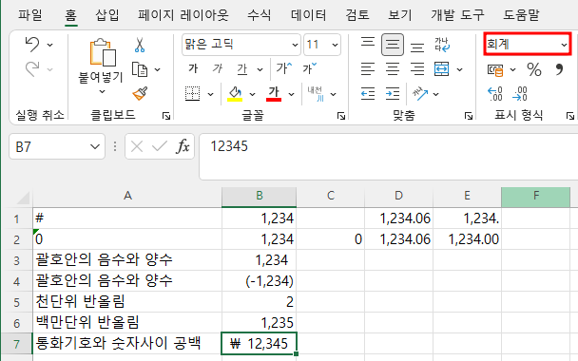Click the formula bar showing 12345
The image size is (578, 361).
point(389,157)
